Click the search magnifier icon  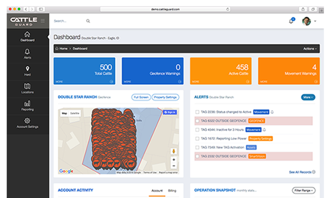pyautogui.click(x=88, y=21)
